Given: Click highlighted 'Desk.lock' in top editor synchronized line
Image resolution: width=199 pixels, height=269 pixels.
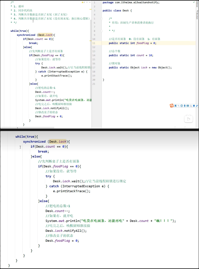Looking at the screenshot, I should [45, 35].
